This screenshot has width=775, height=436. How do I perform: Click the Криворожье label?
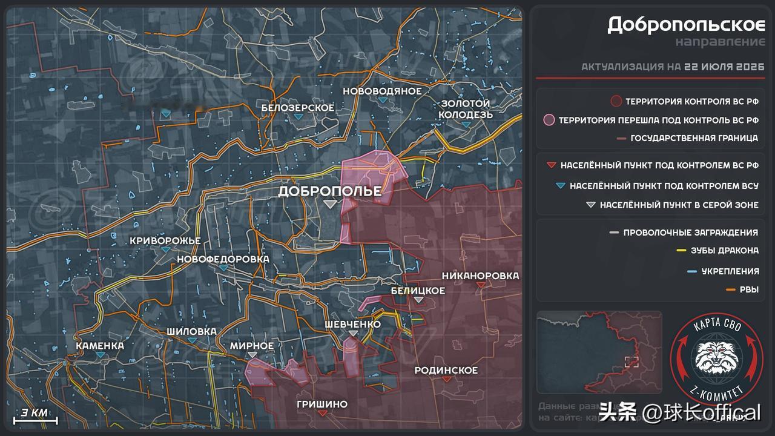(165, 240)
